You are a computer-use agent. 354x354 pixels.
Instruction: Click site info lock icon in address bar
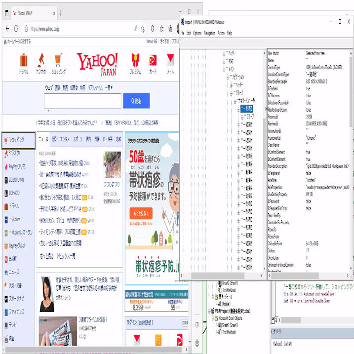(x=26, y=29)
